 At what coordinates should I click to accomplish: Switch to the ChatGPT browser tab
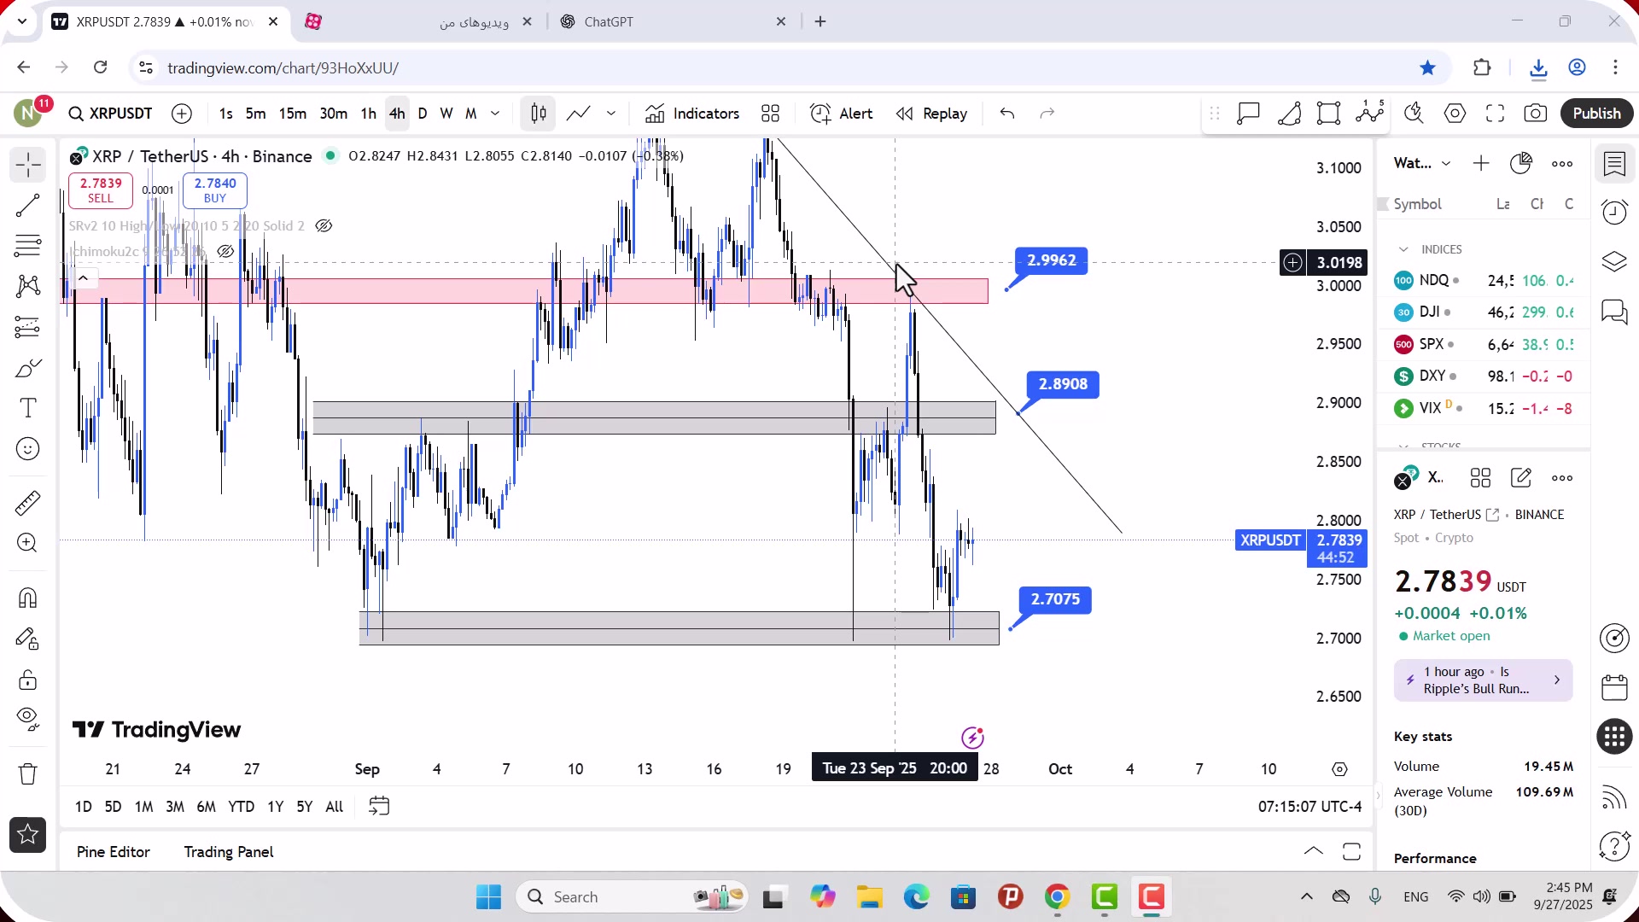(x=674, y=22)
